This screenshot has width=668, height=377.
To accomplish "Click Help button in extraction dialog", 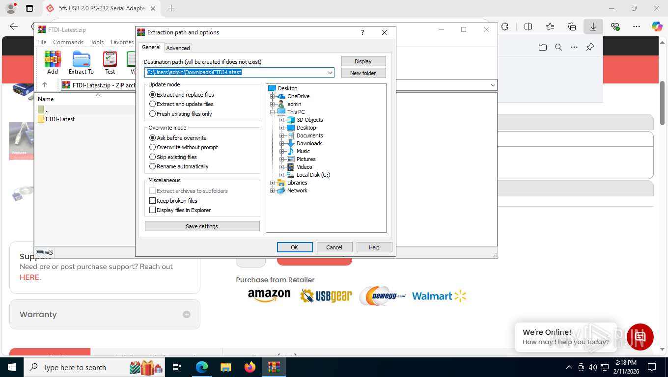I will click(x=374, y=247).
